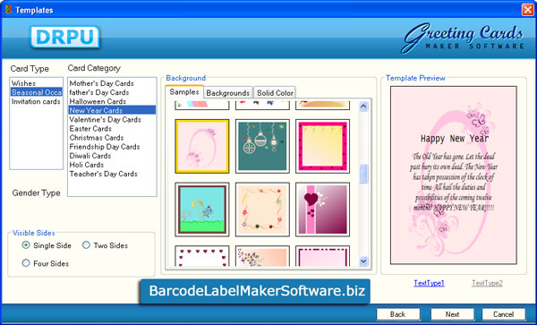
Task: Choose the Two Sides radio option
Action: pyautogui.click(x=86, y=245)
